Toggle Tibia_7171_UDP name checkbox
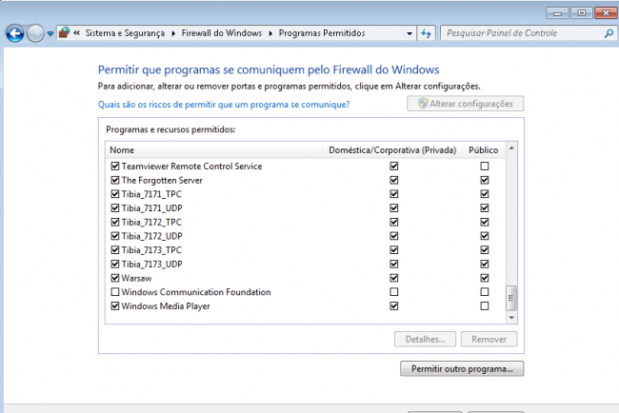 [x=115, y=207]
